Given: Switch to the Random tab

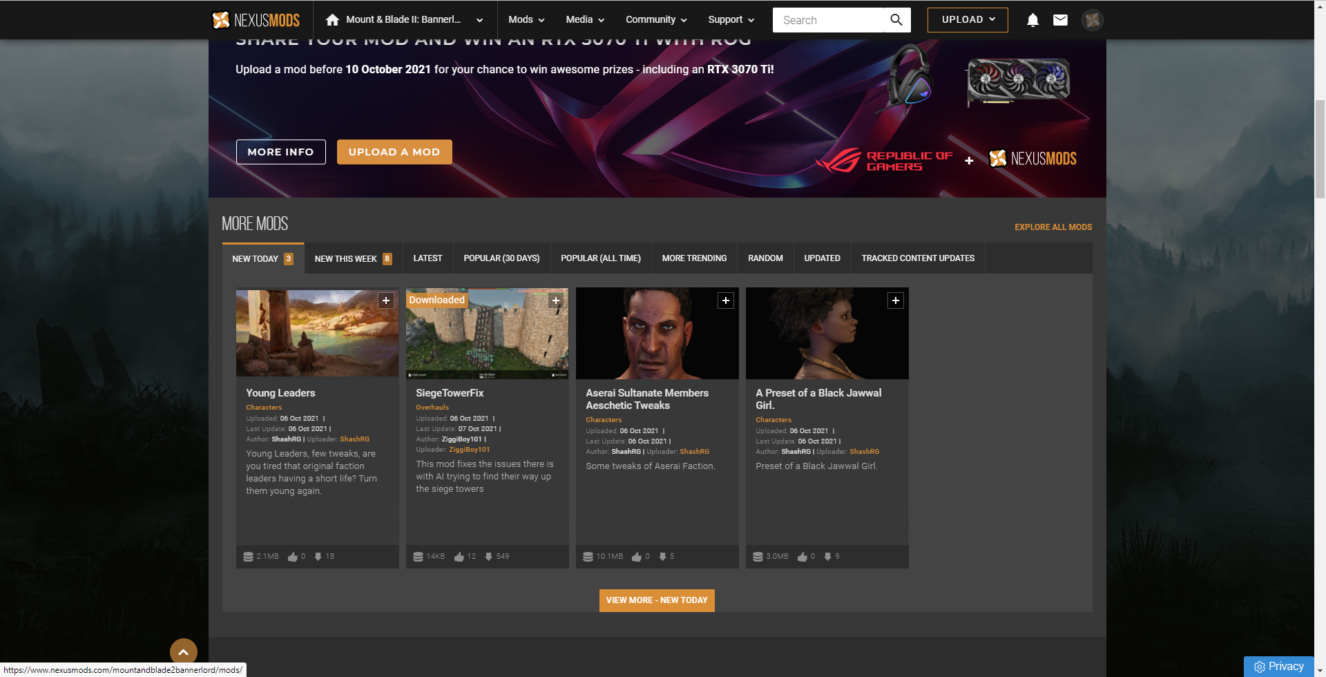Looking at the screenshot, I should point(765,258).
